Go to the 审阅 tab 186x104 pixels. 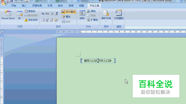pos(71,6)
